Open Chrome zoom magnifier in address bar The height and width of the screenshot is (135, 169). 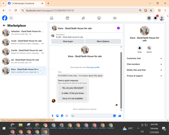click(140, 10)
